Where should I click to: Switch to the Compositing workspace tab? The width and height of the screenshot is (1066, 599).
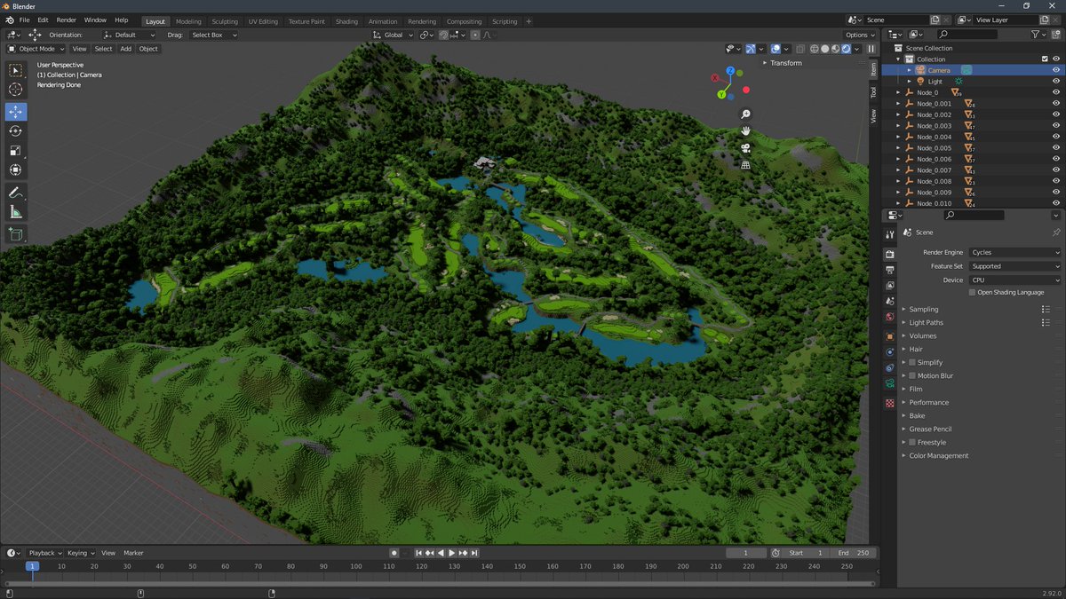click(464, 21)
